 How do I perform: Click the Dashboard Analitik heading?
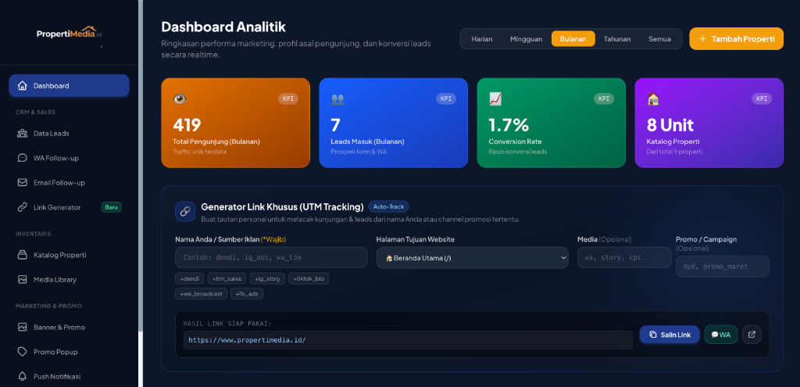(x=223, y=27)
